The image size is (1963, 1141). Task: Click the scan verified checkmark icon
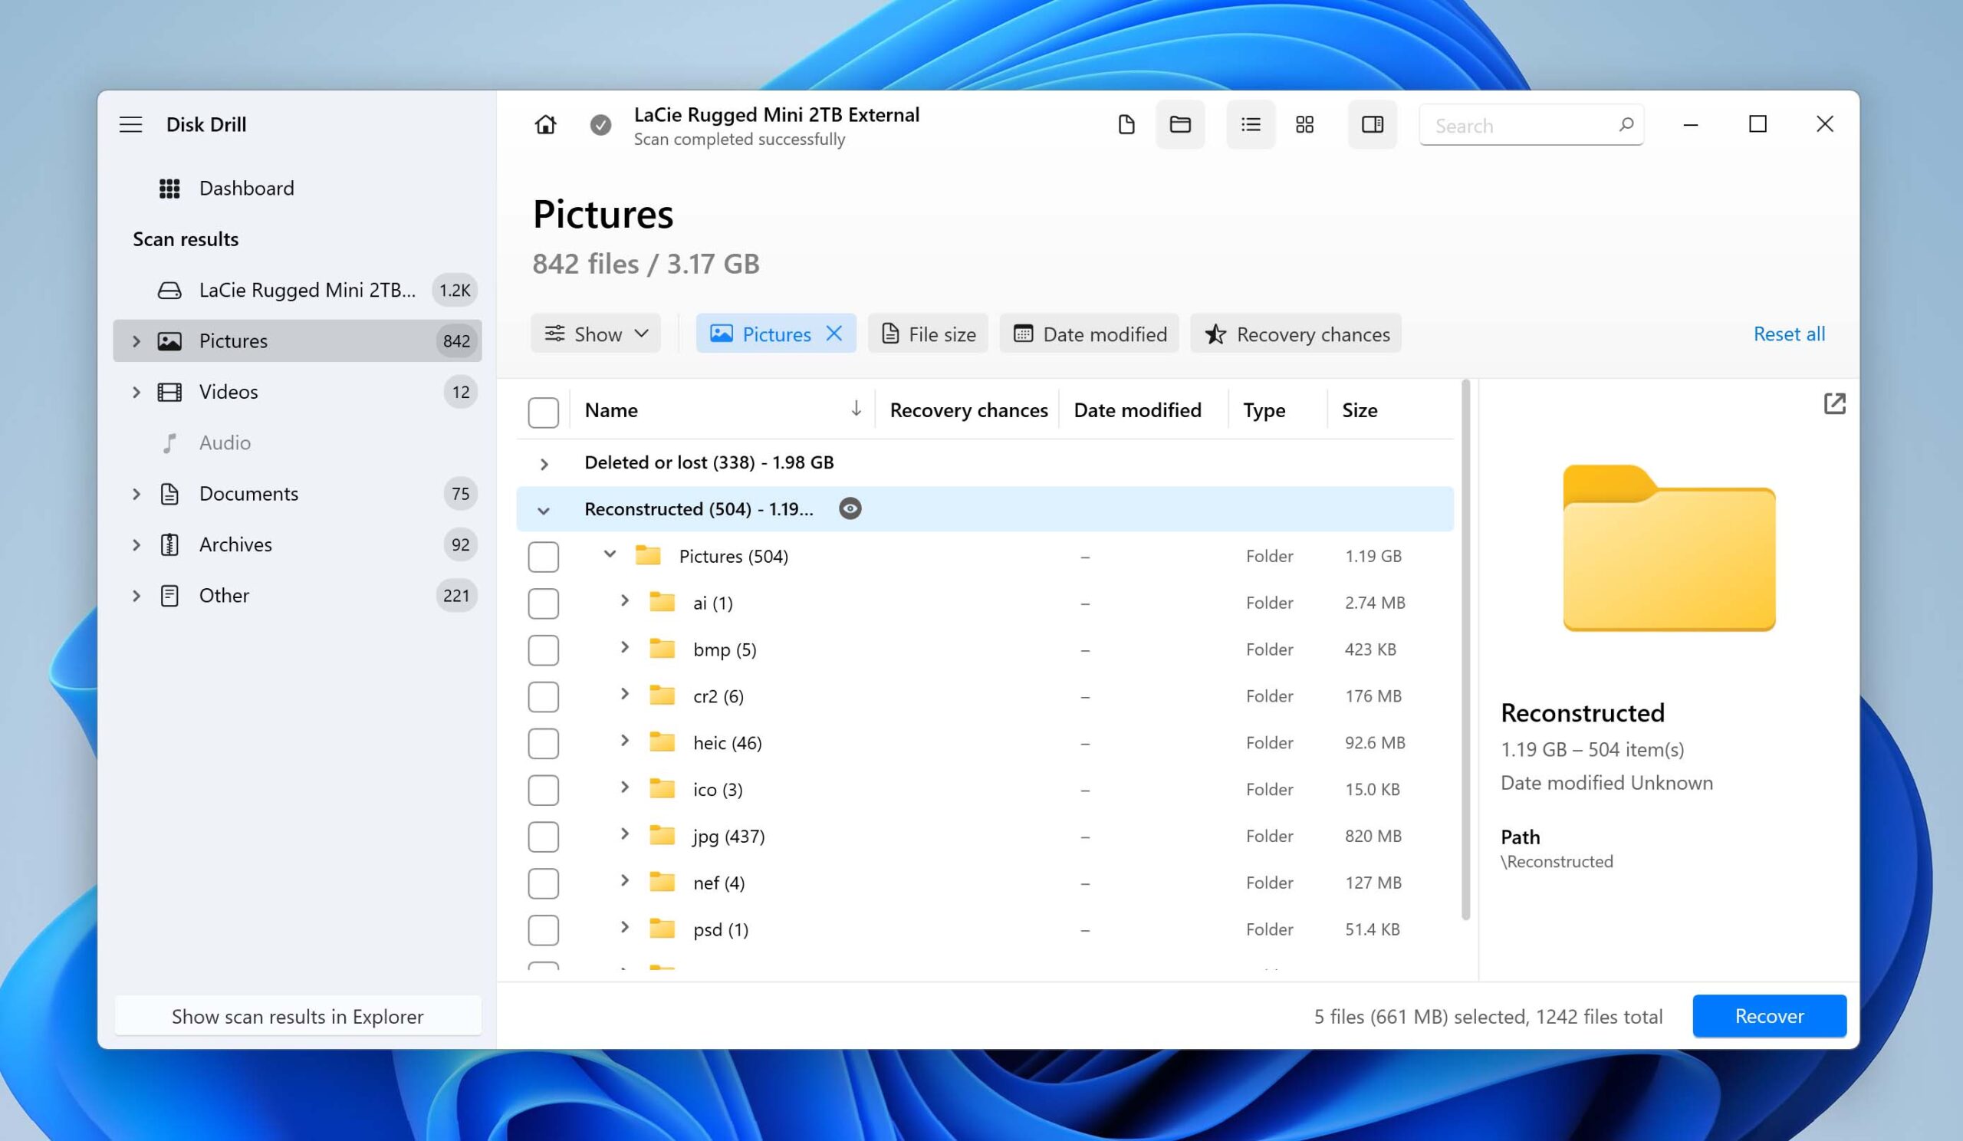[599, 125]
